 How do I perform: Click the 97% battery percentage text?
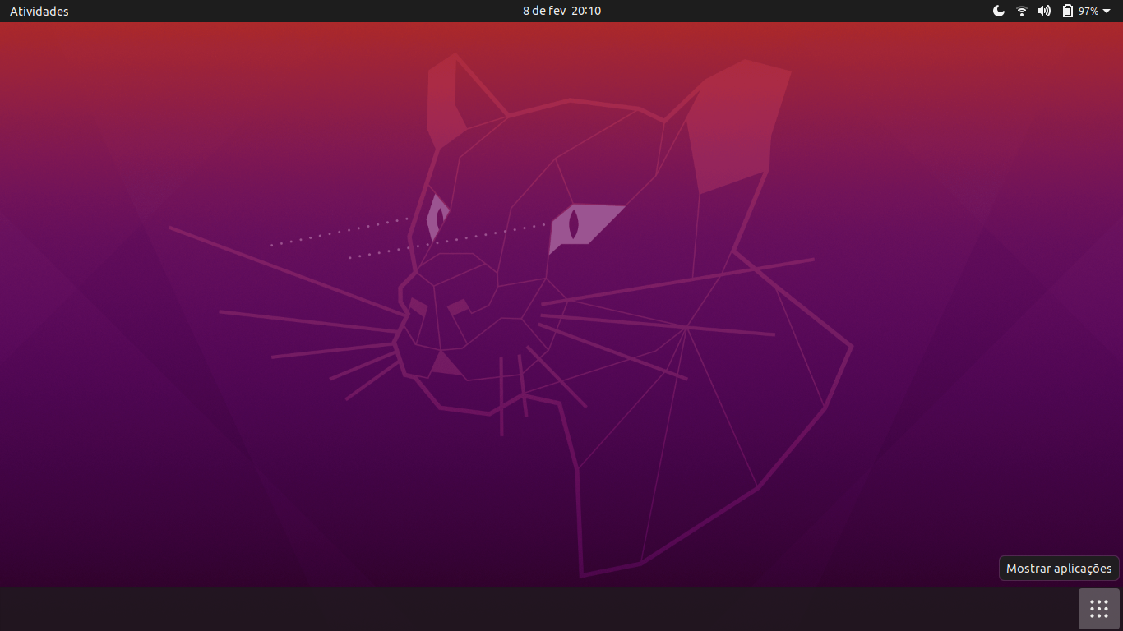[x=1088, y=12]
